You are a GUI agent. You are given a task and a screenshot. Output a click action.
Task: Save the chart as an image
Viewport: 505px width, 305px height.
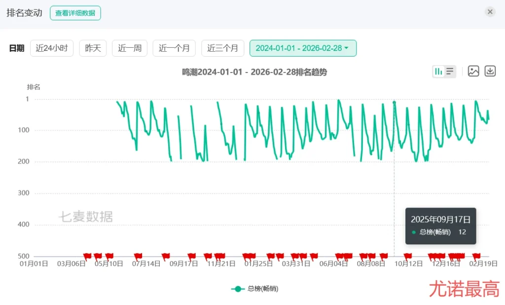pos(473,71)
